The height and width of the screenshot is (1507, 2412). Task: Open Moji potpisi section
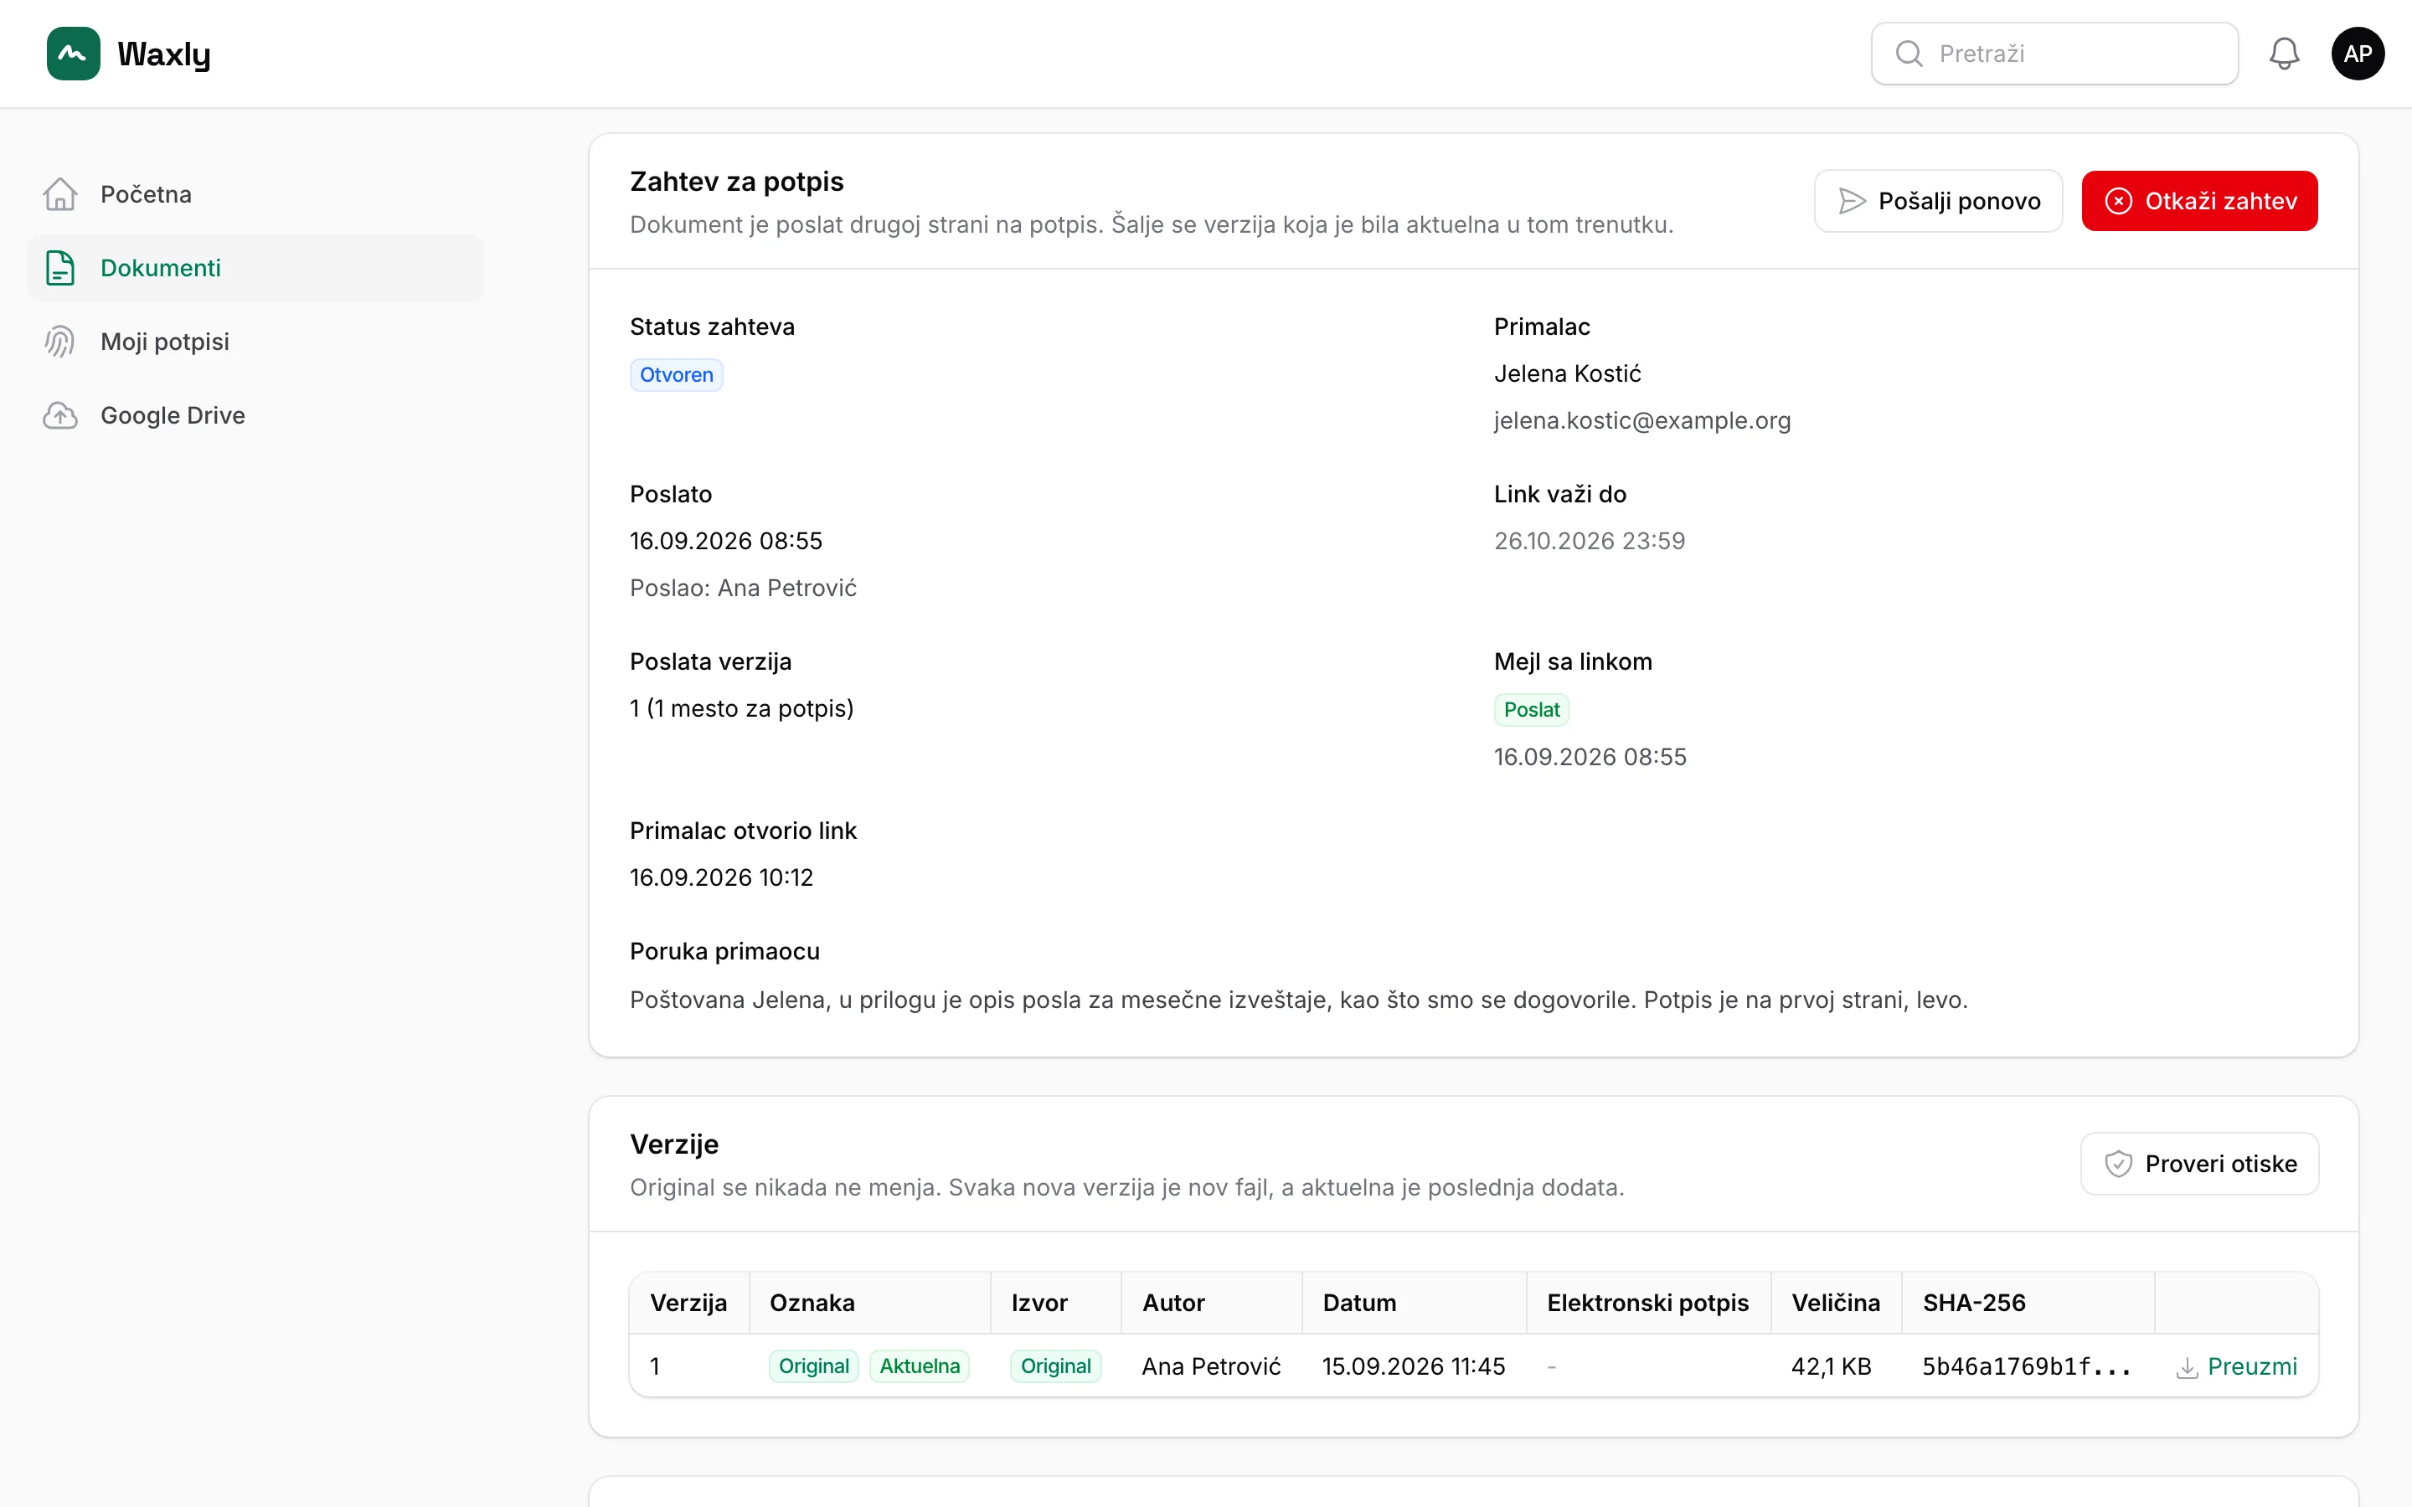point(255,342)
